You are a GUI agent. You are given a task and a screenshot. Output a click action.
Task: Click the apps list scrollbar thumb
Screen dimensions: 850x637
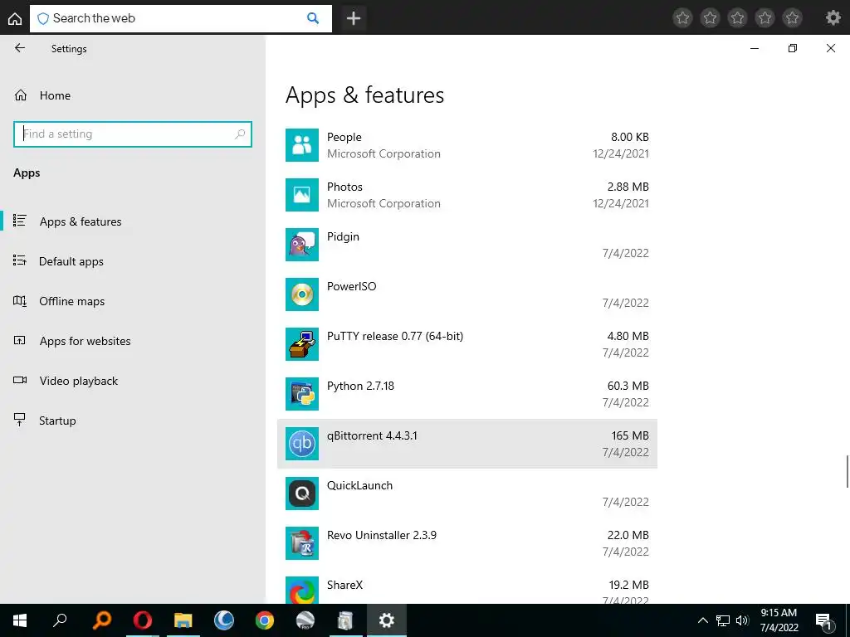(x=847, y=472)
